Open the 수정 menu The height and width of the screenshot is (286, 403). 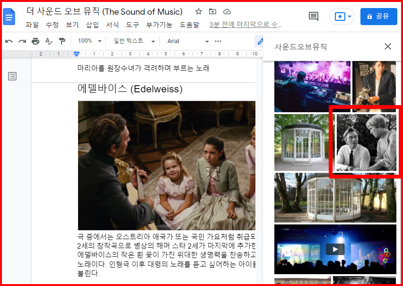point(52,25)
